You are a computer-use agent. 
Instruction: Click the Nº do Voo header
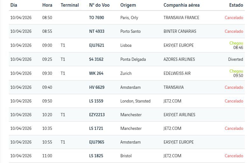(x=99, y=5)
